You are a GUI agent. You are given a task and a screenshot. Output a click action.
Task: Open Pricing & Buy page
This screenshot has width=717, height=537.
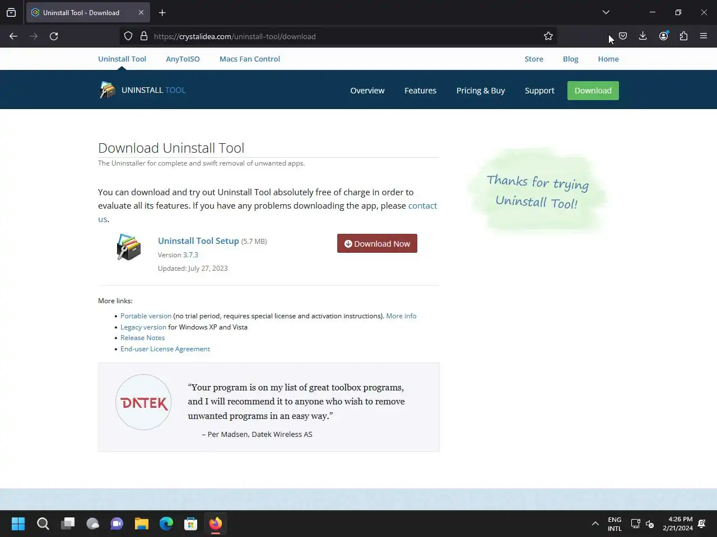coord(481,91)
